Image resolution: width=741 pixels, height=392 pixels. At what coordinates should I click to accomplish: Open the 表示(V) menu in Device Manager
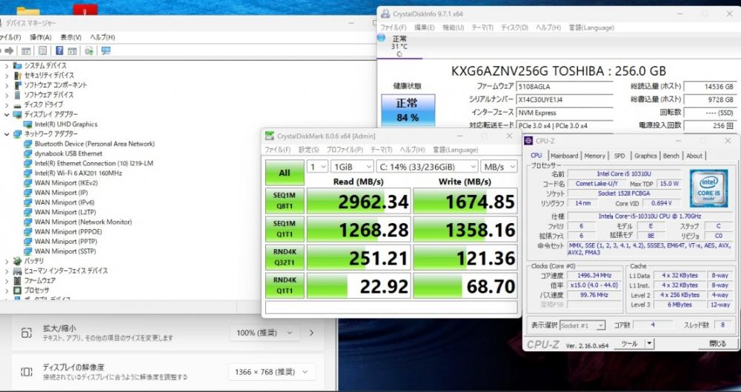click(71, 37)
